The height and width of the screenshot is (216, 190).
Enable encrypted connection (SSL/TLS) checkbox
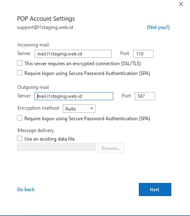[20, 63]
